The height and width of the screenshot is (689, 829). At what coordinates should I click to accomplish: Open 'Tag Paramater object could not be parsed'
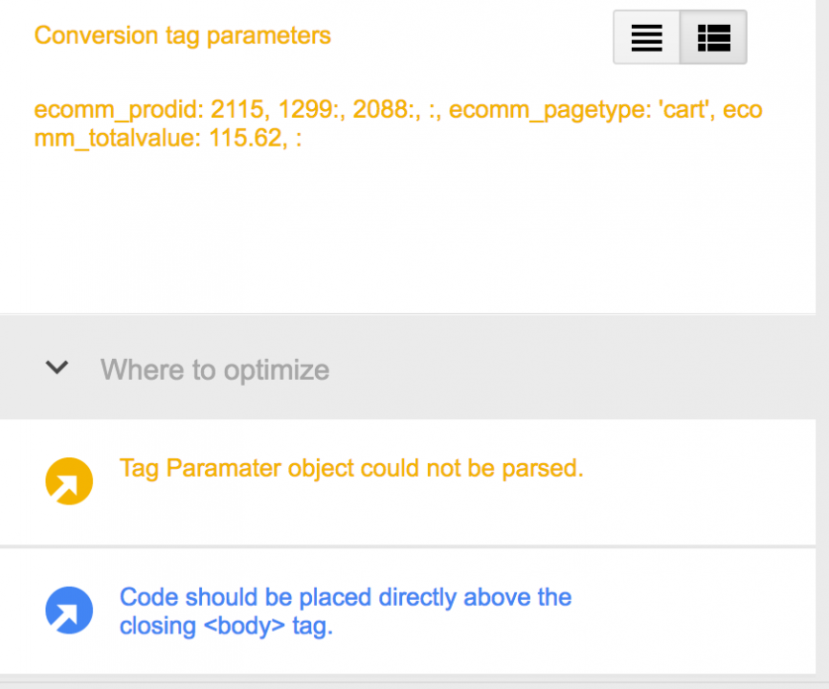click(351, 468)
